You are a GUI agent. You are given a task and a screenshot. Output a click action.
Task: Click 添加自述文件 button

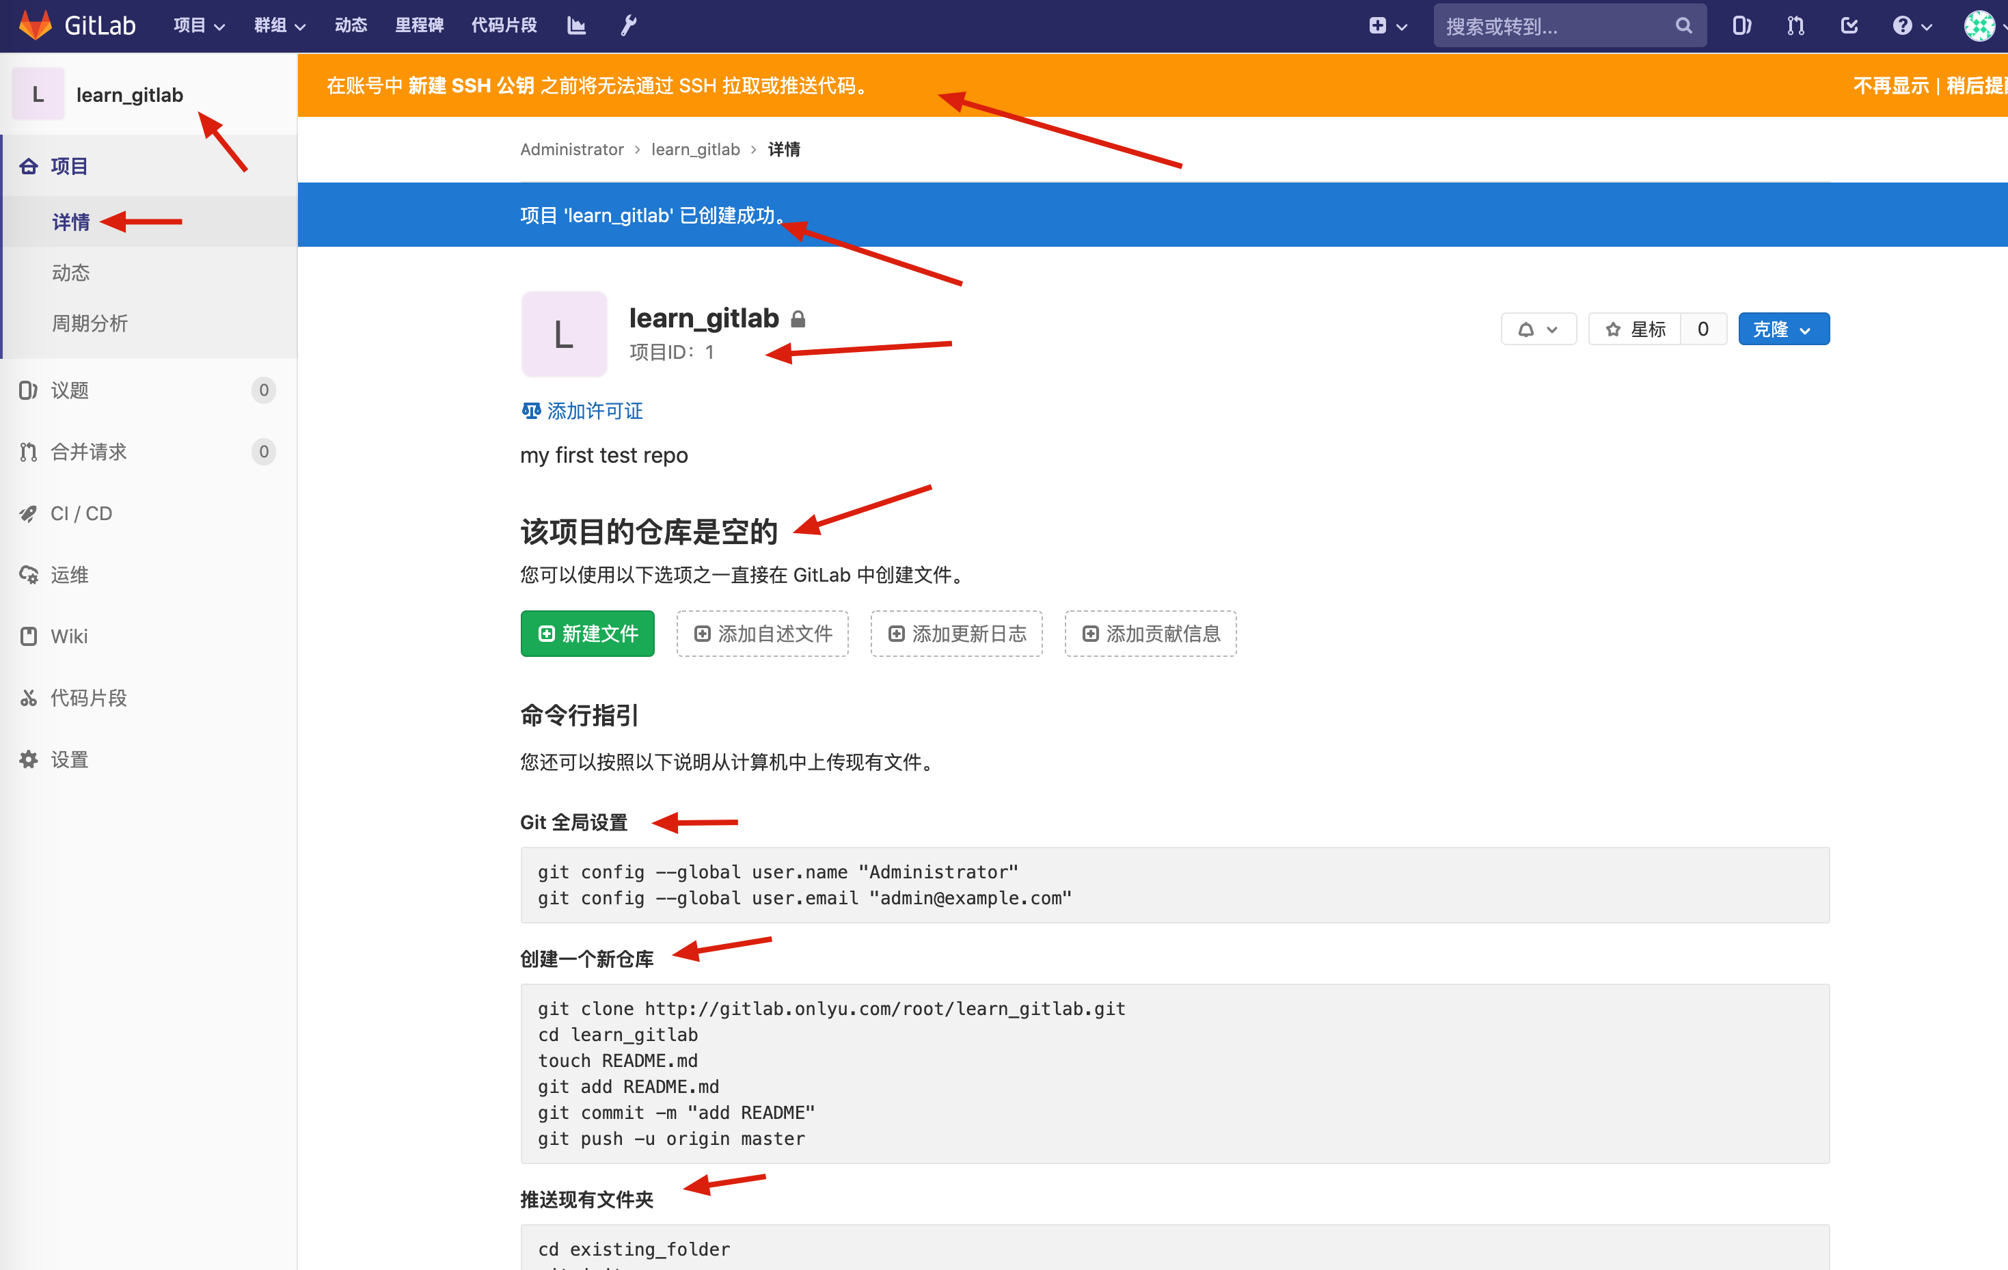[x=762, y=634]
